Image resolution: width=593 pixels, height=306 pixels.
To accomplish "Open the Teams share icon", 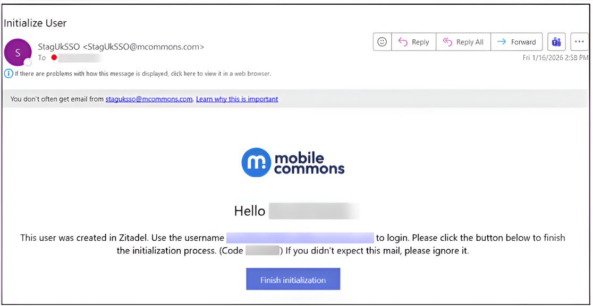I will pos(556,42).
